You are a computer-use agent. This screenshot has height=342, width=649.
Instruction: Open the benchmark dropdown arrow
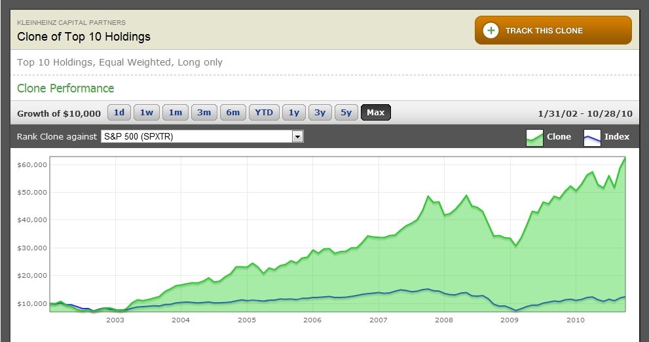click(297, 136)
